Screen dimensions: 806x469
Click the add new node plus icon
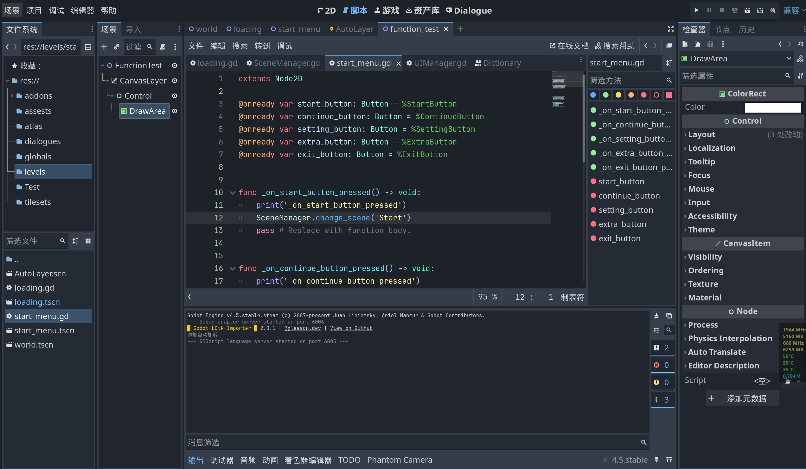[104, 47]
